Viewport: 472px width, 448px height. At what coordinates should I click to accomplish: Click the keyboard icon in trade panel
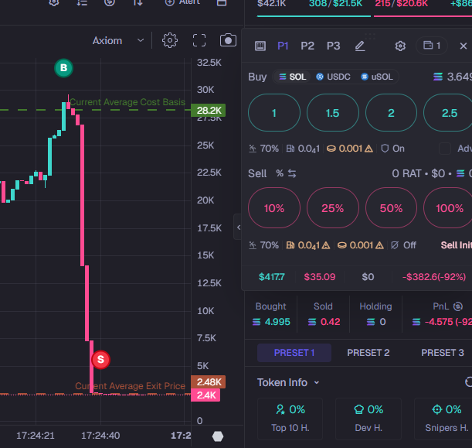[260, 46]
